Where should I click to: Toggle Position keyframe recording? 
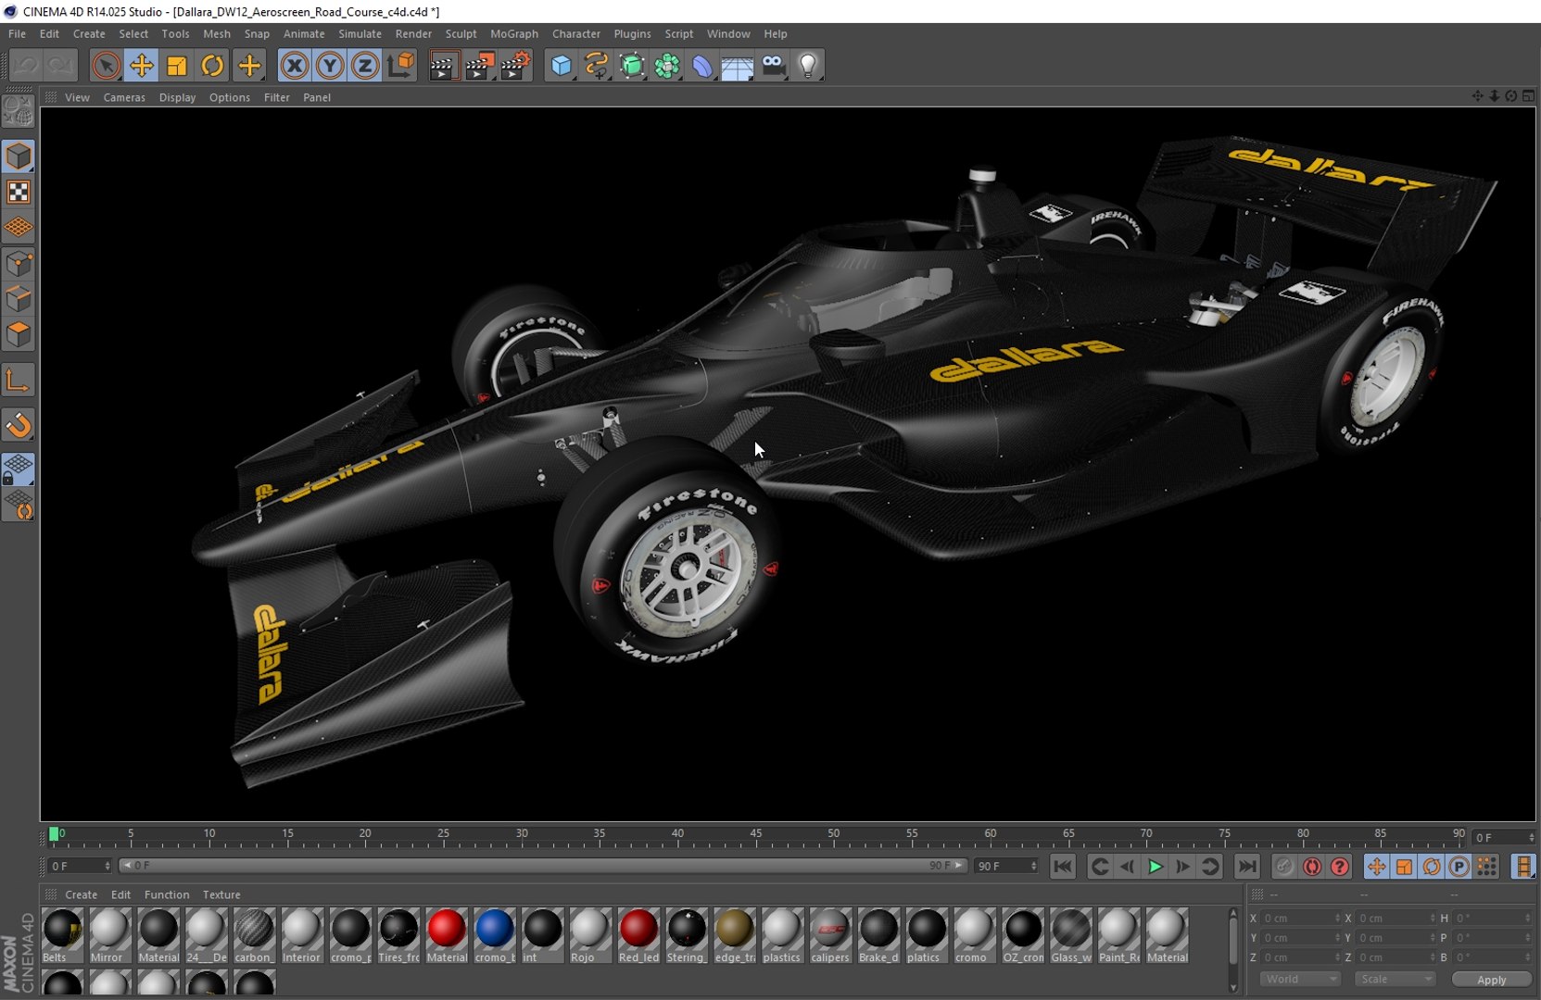click(1376, 867)
